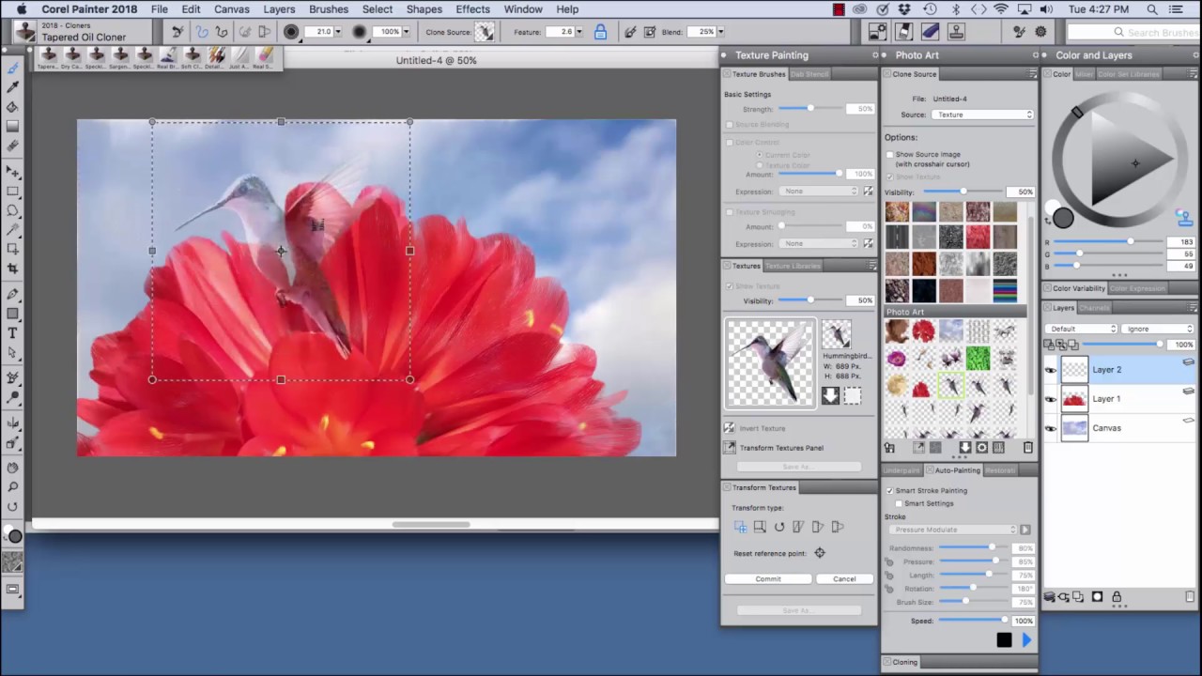Click the Reset reference point icon

(x=820, y=553)
